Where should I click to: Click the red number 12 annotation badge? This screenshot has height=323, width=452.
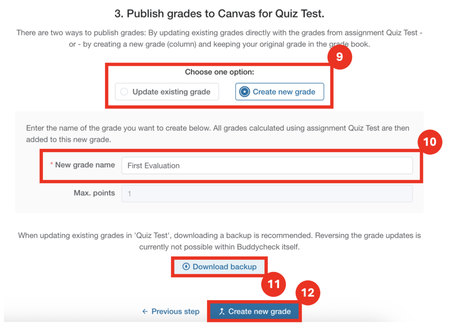click(307, 293)
